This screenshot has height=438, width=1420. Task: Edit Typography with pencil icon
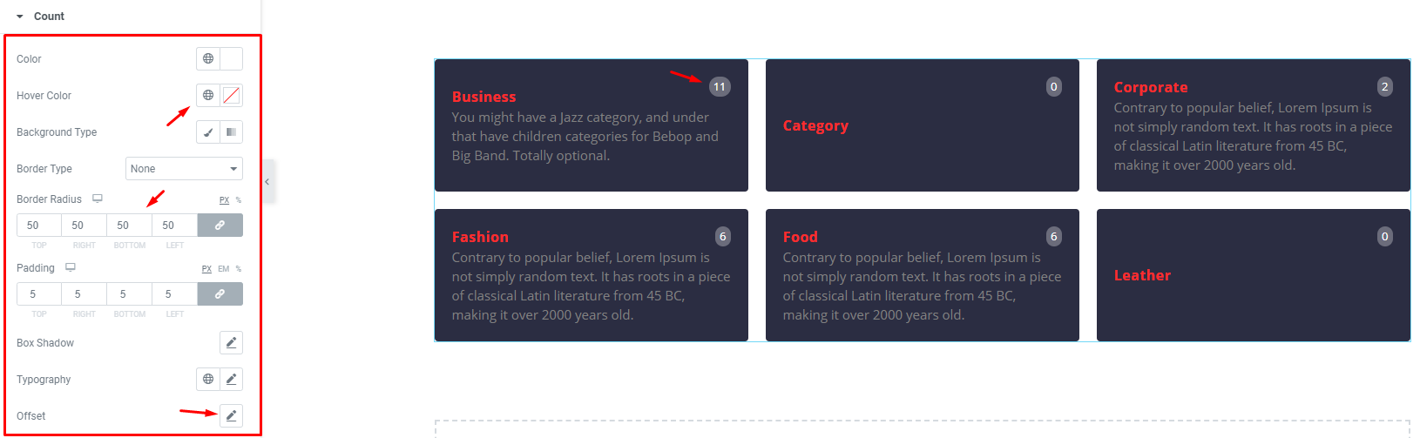231,380
